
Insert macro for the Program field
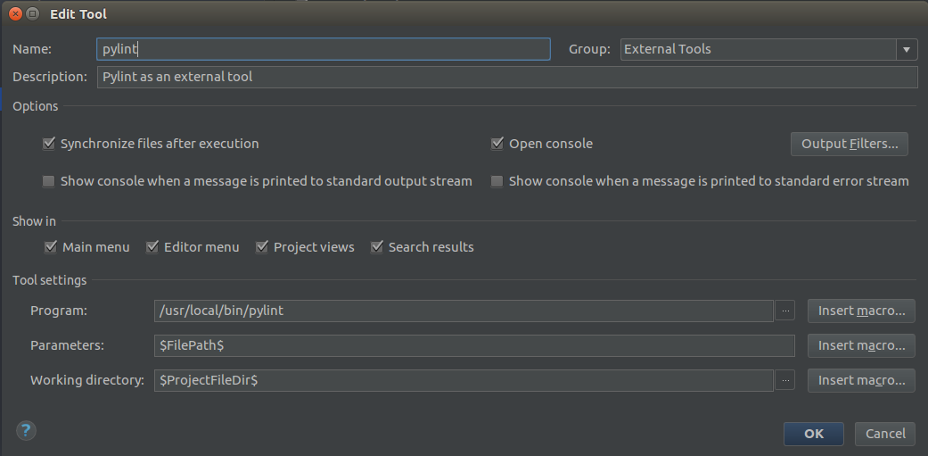pyautogui.click(x=861, y=311)
